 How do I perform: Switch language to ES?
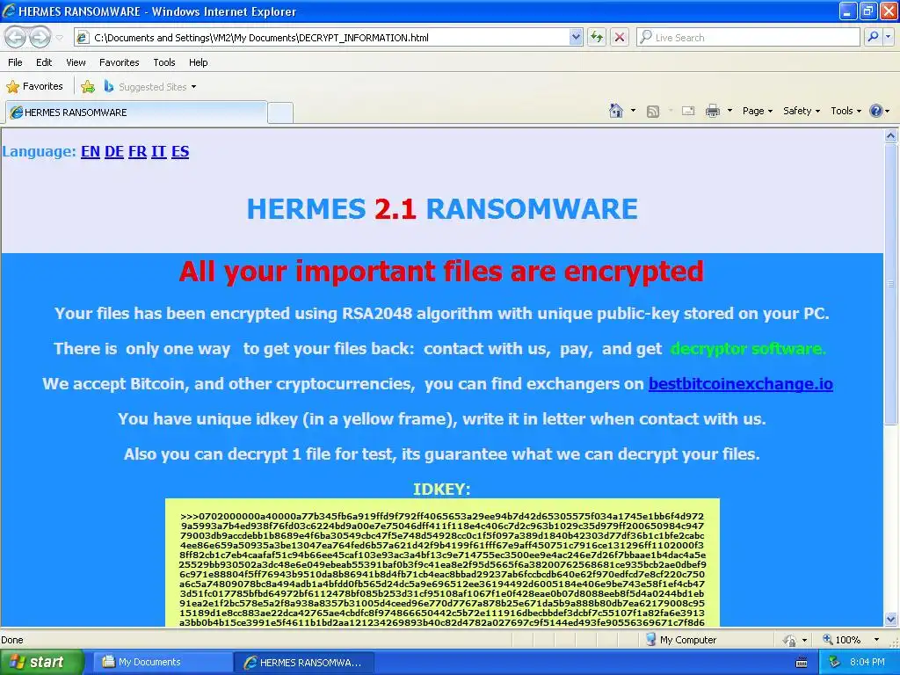[180, 151]
